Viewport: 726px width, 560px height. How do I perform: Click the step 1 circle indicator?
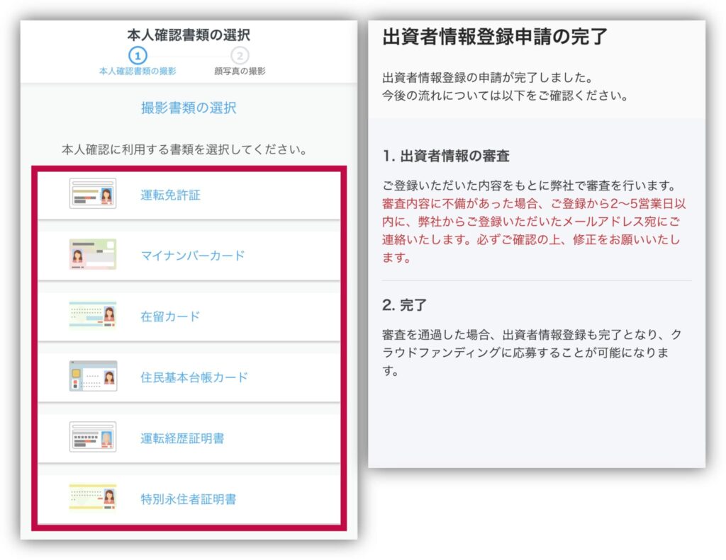pos(137,55)
